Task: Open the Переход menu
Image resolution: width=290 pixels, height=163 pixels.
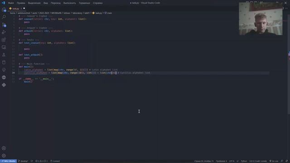Action: tap(55, 3)
